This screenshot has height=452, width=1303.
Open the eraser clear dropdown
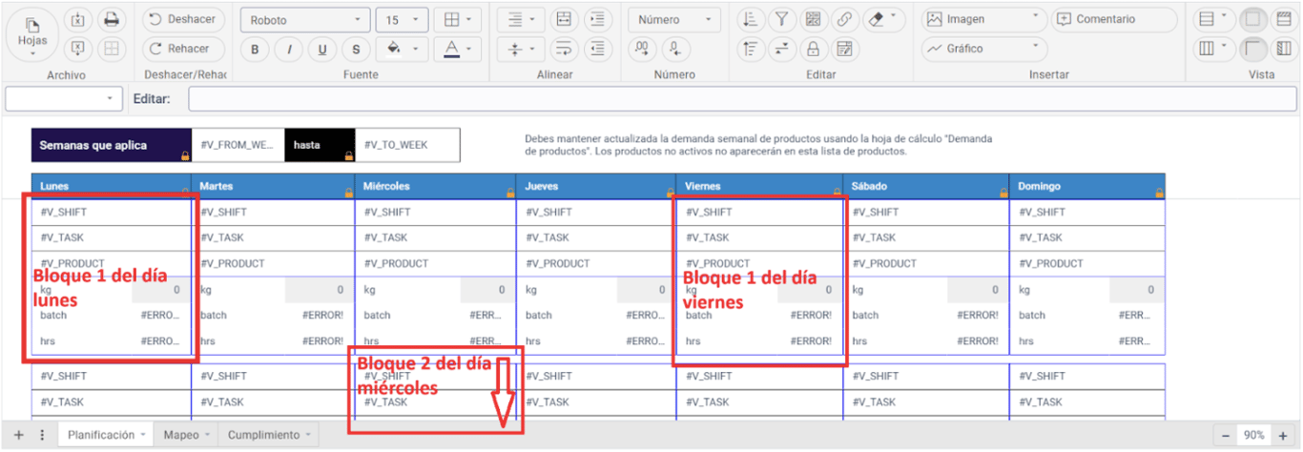tap(884, 19)
